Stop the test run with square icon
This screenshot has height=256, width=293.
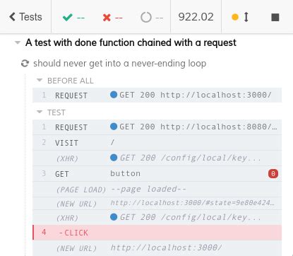275,17
